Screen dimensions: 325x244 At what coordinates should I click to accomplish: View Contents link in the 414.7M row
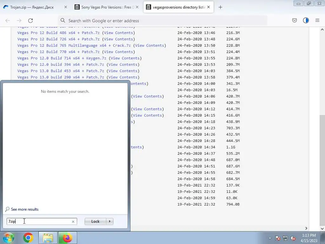pyautogui.click(x=147, y=109)
